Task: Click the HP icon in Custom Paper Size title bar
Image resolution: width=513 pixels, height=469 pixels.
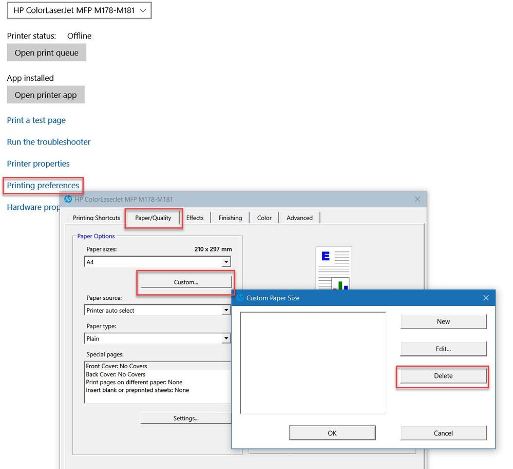Action: click(240, 298)
